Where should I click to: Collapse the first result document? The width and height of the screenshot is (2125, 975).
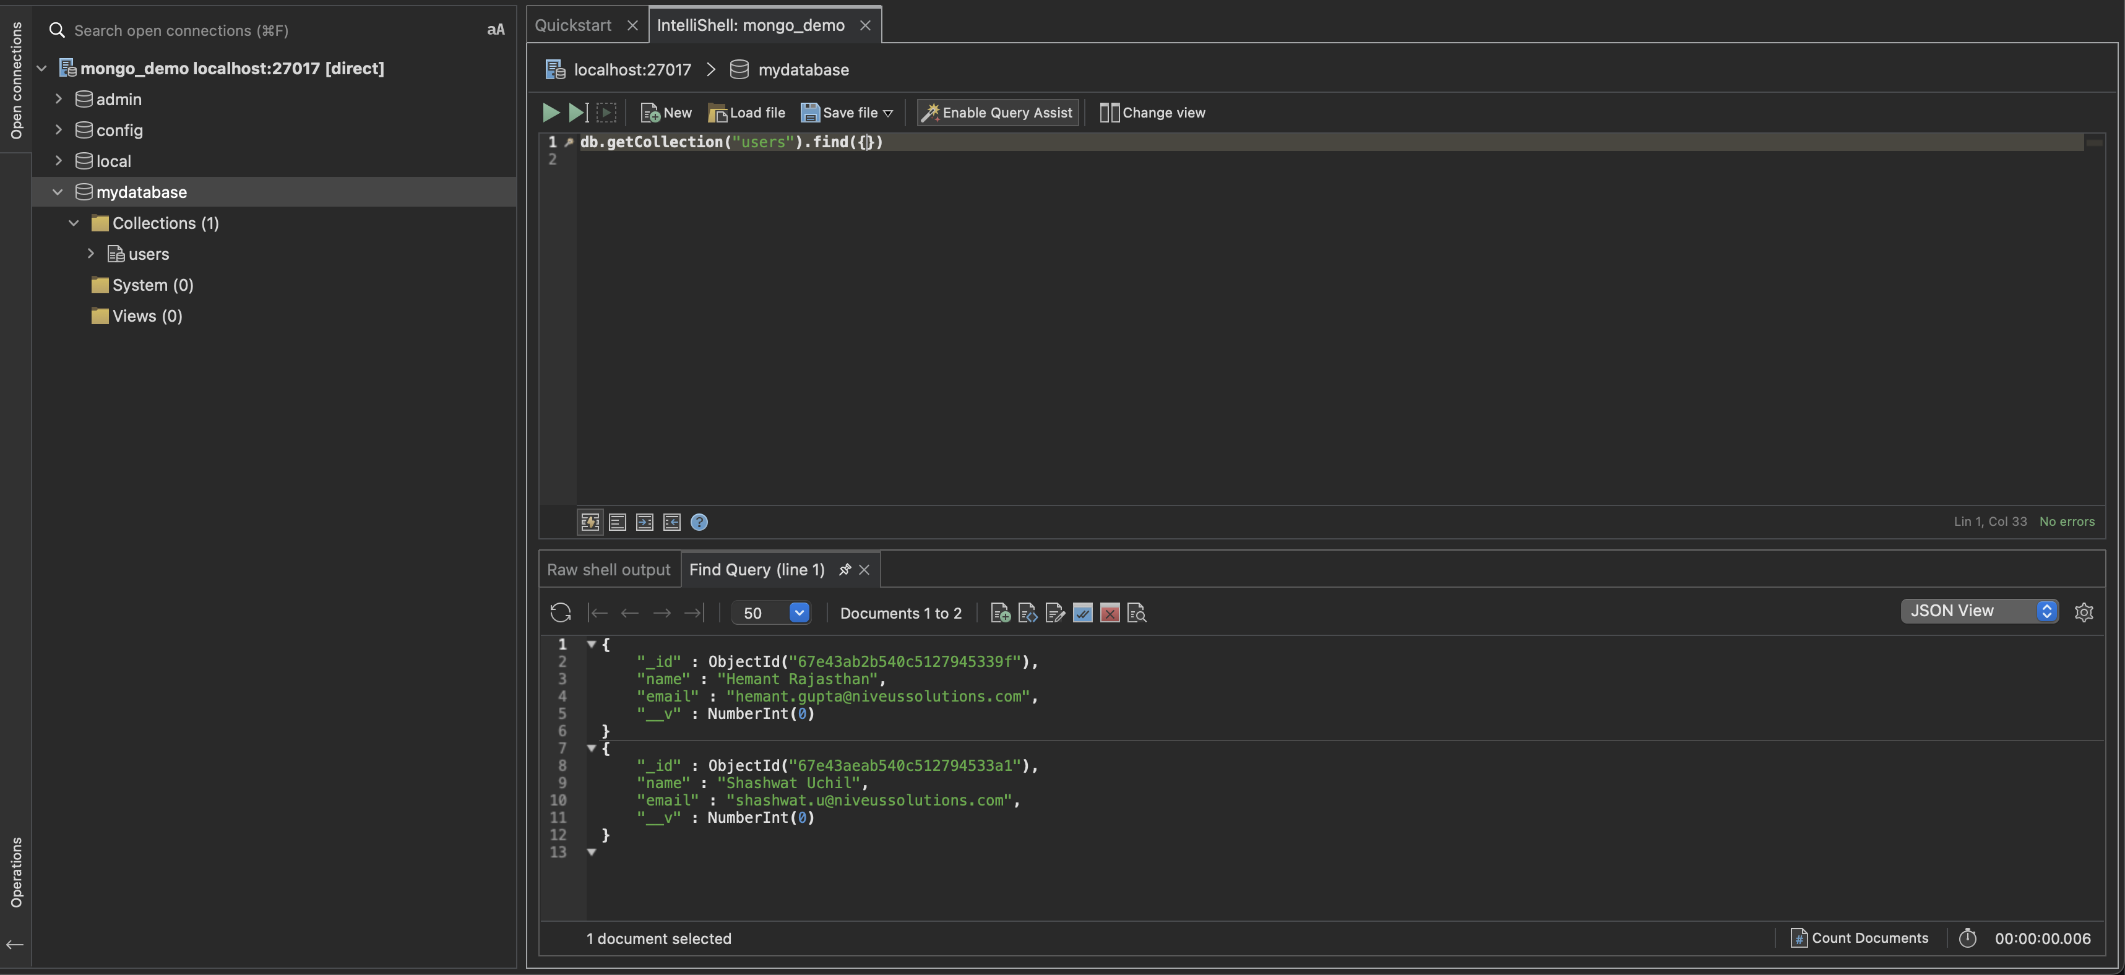pyautogui.click(x=592, y=644)
